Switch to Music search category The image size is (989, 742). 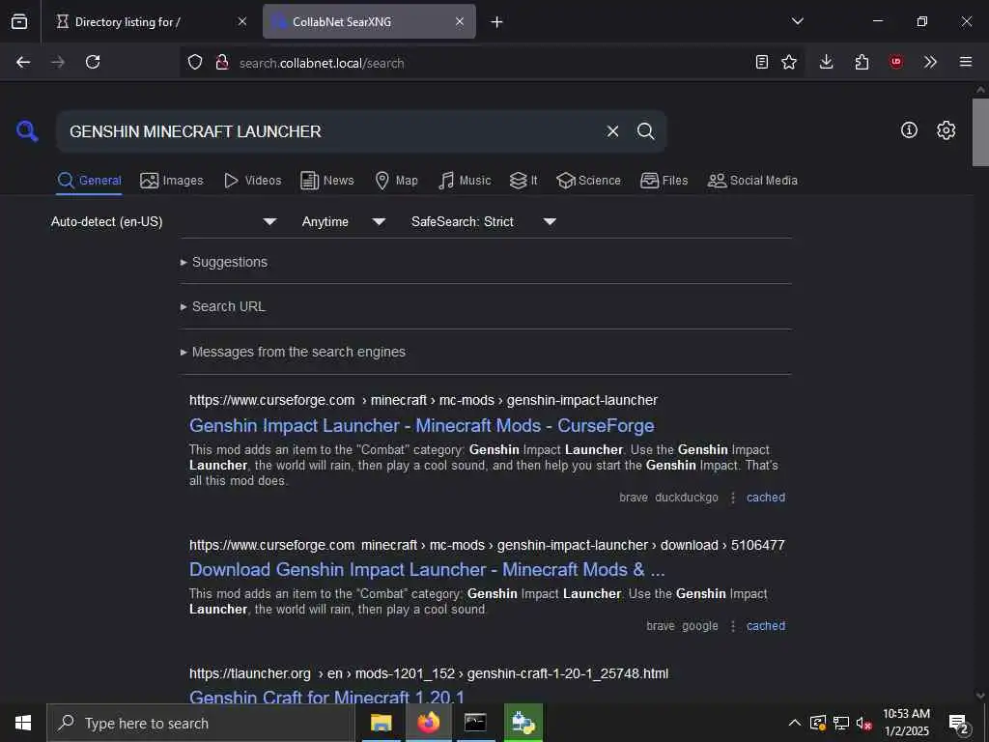click(x=465, y=181)
